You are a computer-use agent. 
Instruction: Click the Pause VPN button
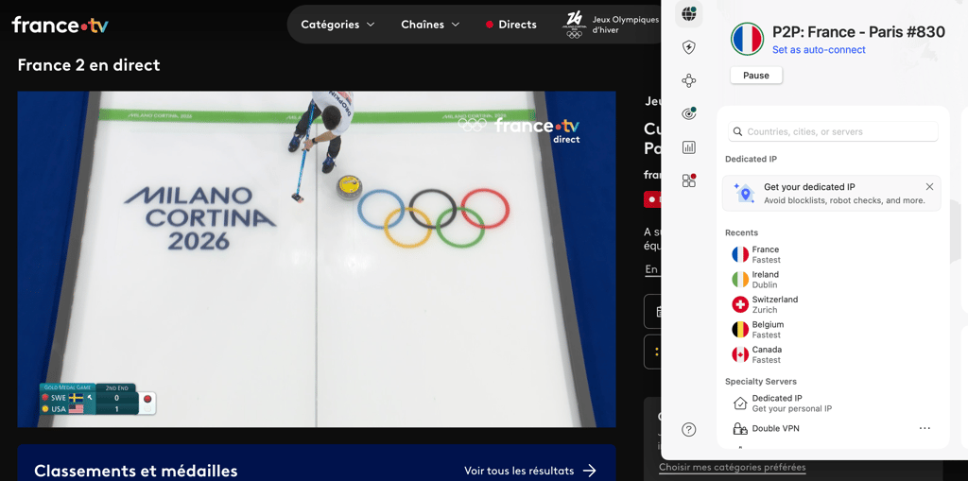756,76
